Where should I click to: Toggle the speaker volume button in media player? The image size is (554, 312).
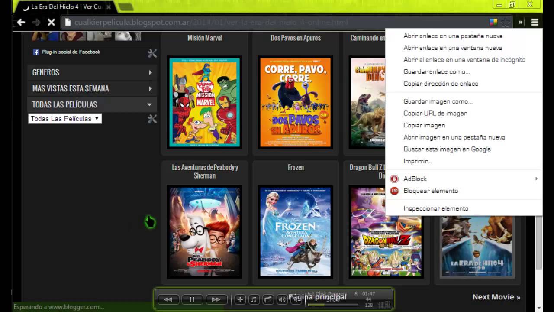(282, 299)
